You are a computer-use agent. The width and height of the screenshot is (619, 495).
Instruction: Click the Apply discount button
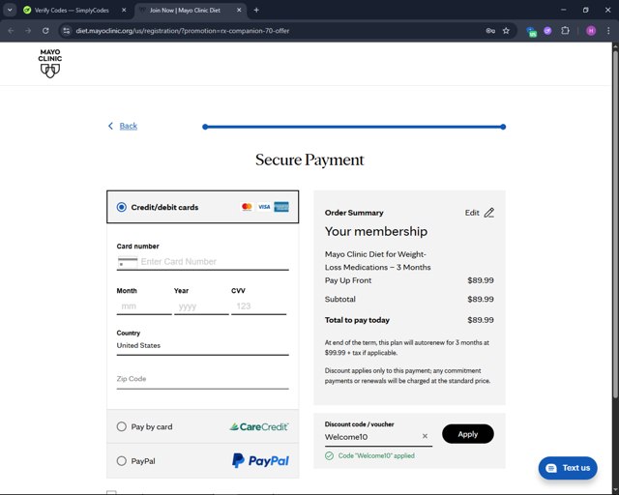pos(468,434)
